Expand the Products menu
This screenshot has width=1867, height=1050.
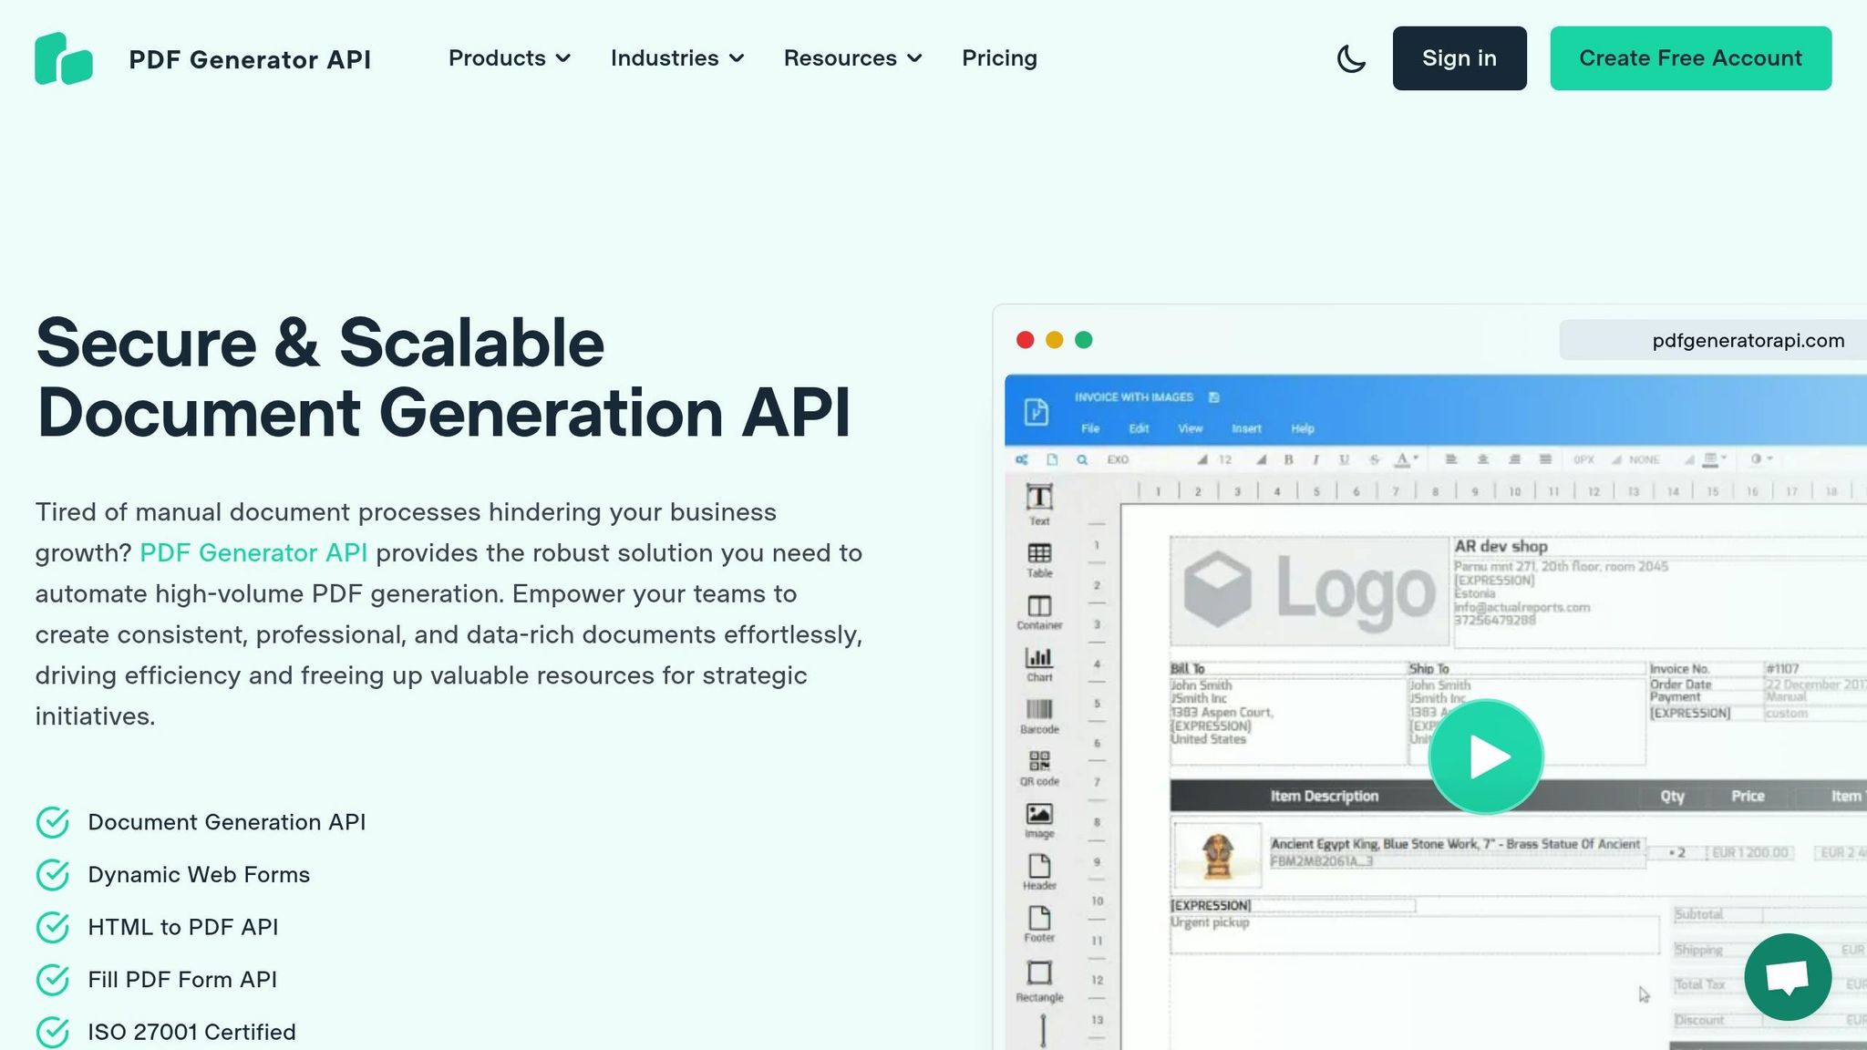(x=509, y=58)
